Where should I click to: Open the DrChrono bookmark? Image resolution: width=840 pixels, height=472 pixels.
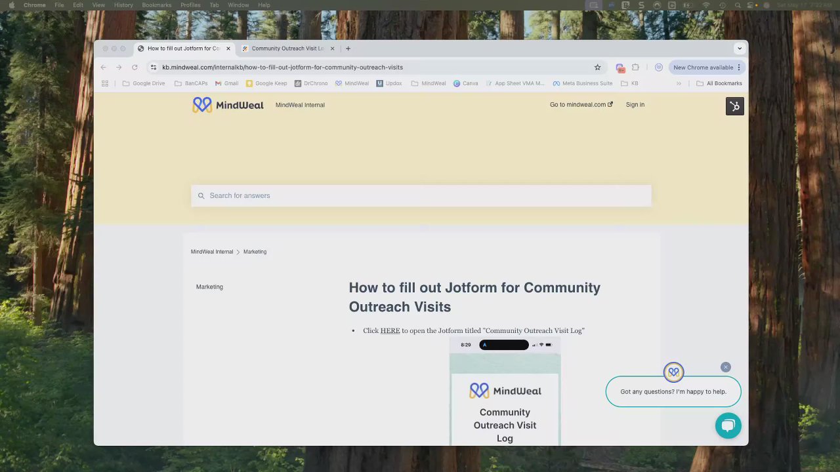(311, 83)
